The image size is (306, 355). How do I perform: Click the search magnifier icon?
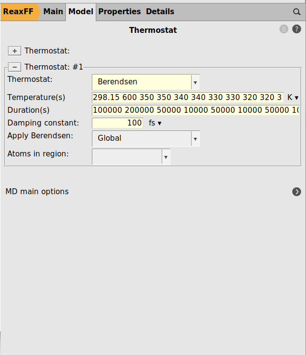pyautogui.click(x=297, y=12)
